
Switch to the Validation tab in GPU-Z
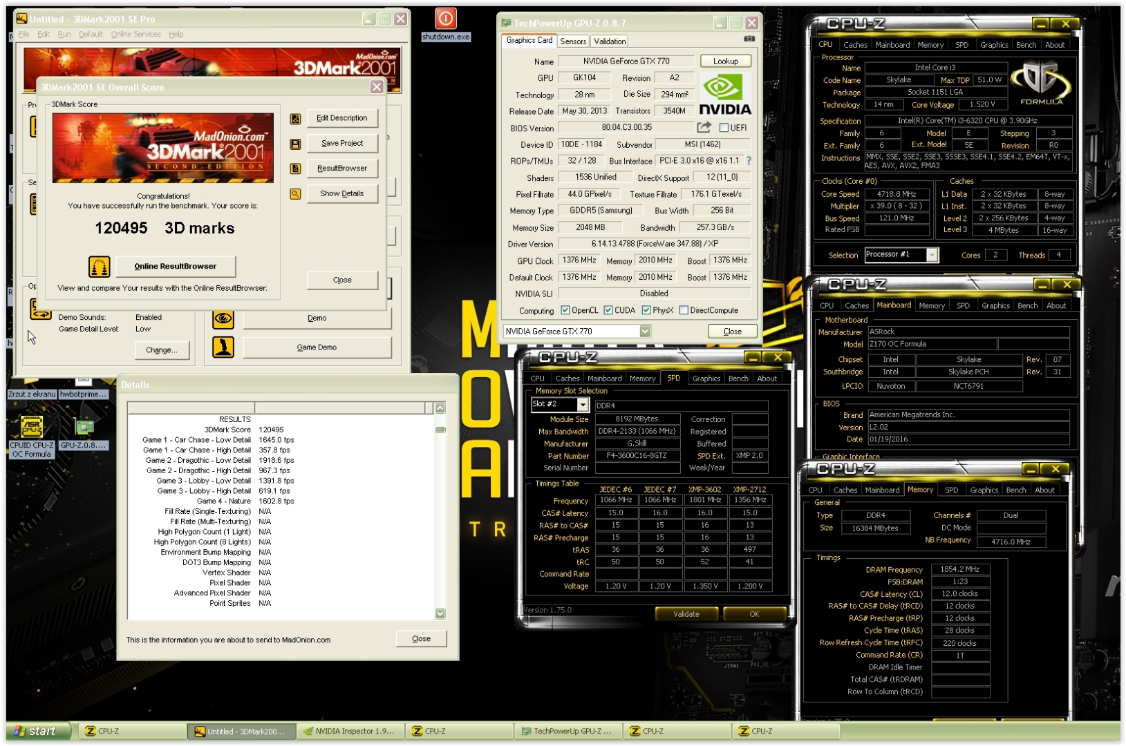click(x=610, y=41)
